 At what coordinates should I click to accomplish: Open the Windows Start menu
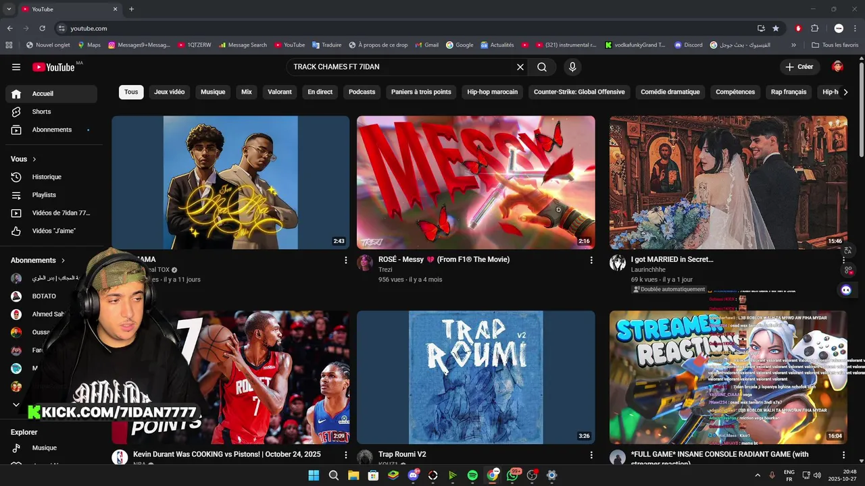(x=314, y=475)
